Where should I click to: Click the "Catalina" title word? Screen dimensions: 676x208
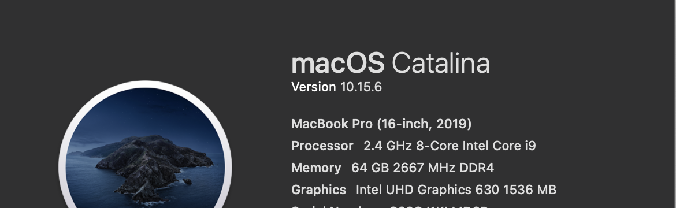pyautogui.click(x=441, y=63)
